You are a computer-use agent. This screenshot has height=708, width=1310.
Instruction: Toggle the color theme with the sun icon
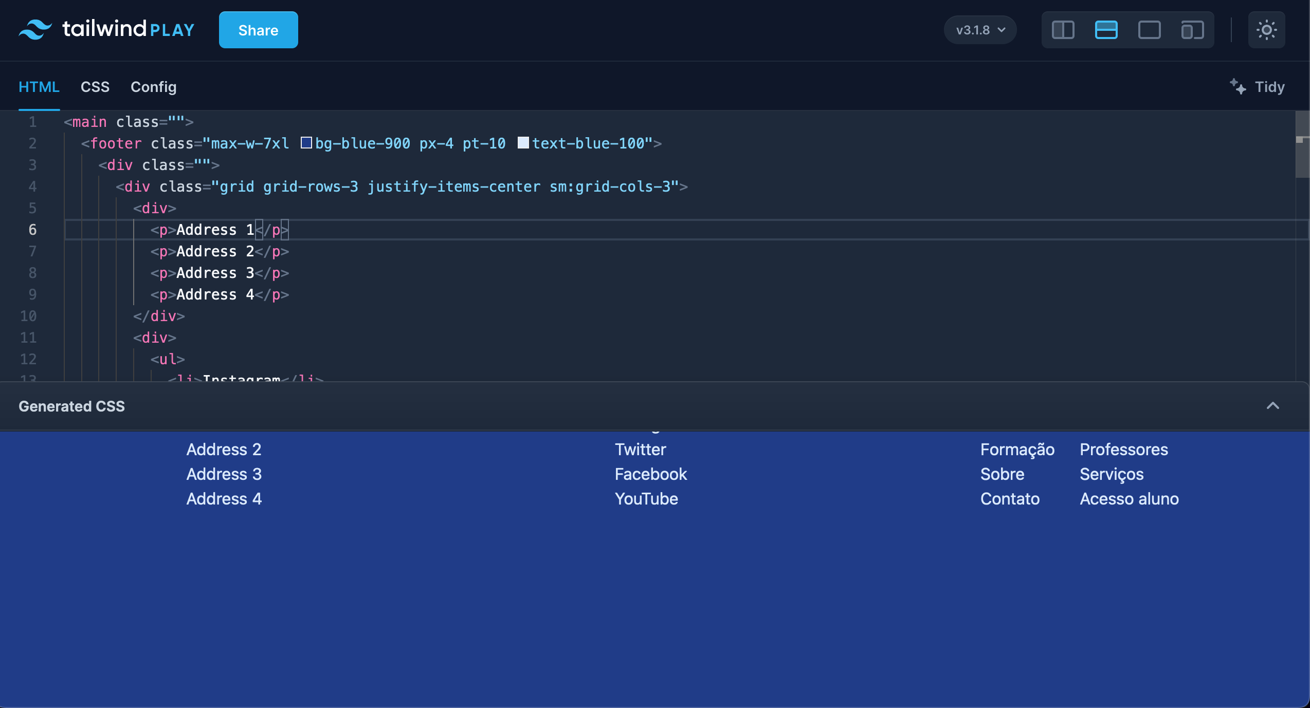click(x=1266, y=29)
